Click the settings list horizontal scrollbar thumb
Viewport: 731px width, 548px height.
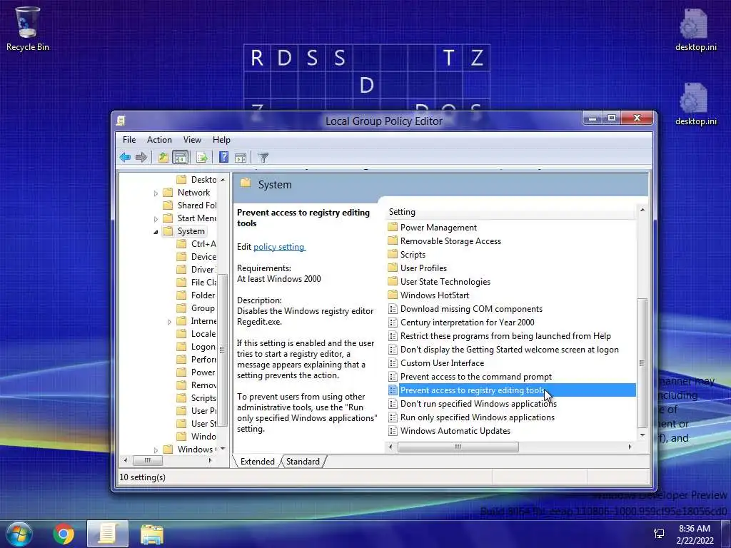coord(458,447)
